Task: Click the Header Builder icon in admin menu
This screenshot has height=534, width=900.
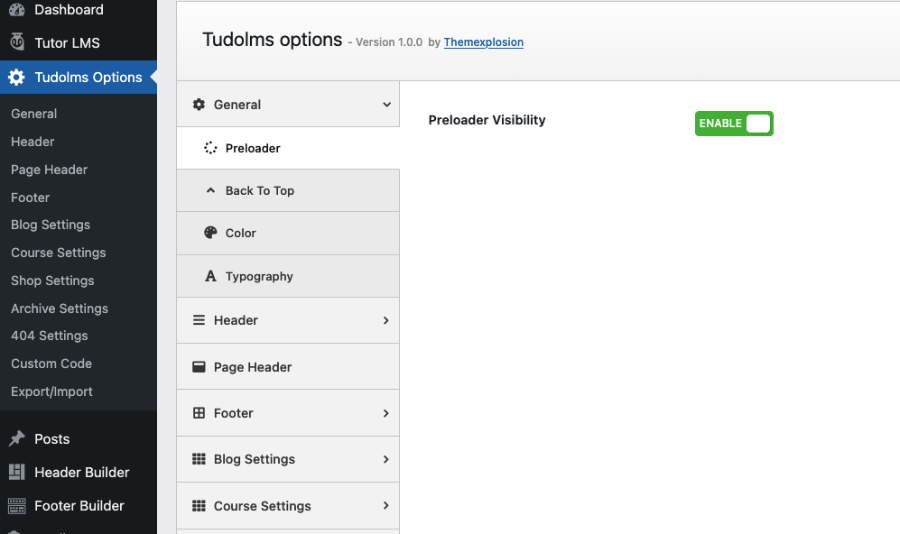Action: [17, 472]
